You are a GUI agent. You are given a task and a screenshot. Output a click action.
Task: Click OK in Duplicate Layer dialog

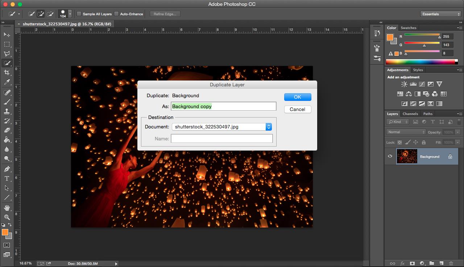tap(297, 97)
